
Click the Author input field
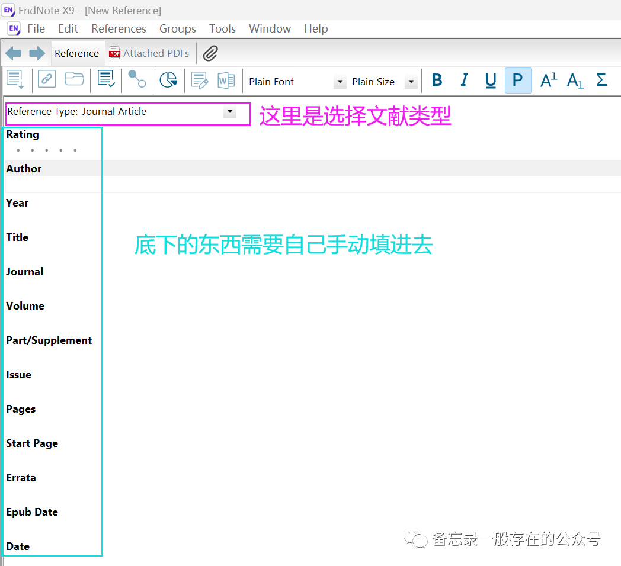313,185
